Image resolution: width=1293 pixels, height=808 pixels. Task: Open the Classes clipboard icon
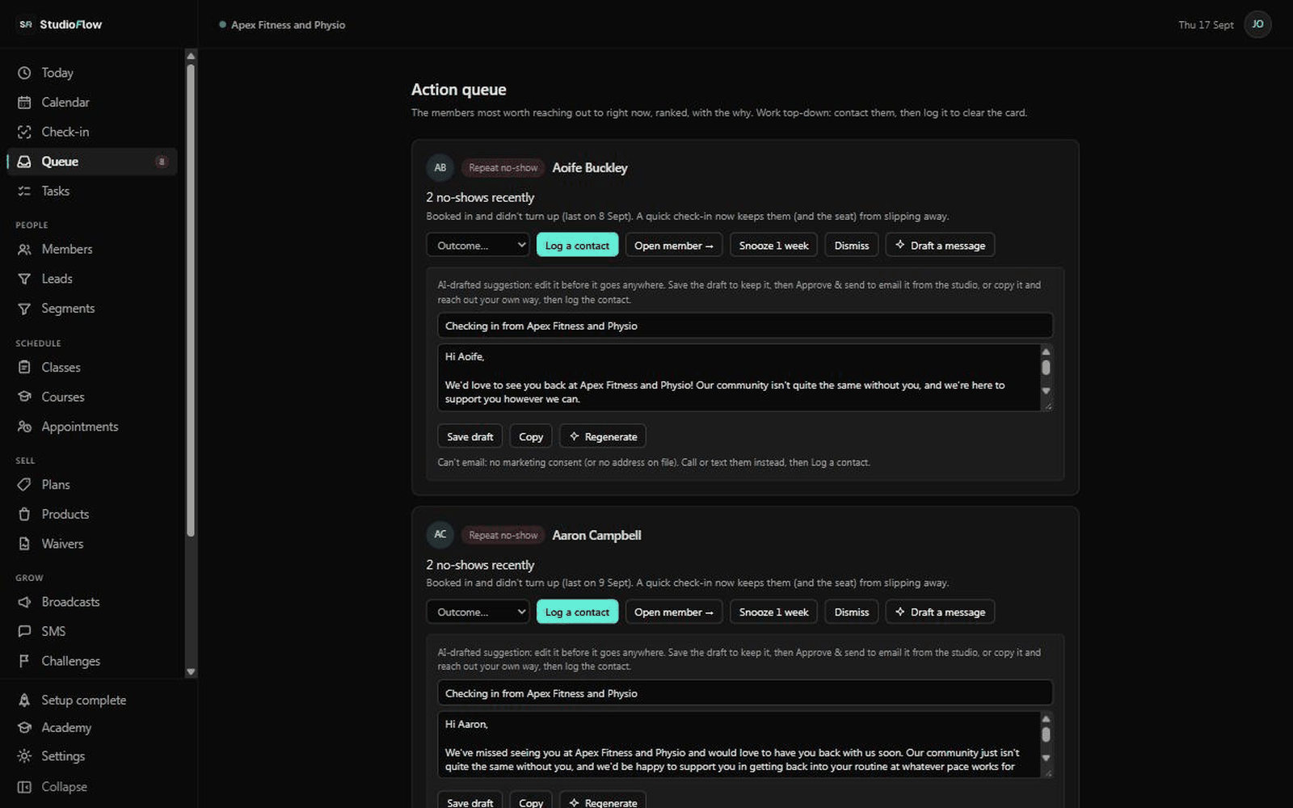pyautogui.click(x=24, y=368)
